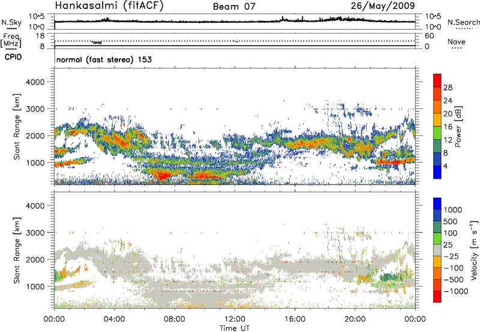The width and height of the screenshot is (480, 332).
Task: Click 'normal (fast stereo) 153' text
Action: (104, 59)
